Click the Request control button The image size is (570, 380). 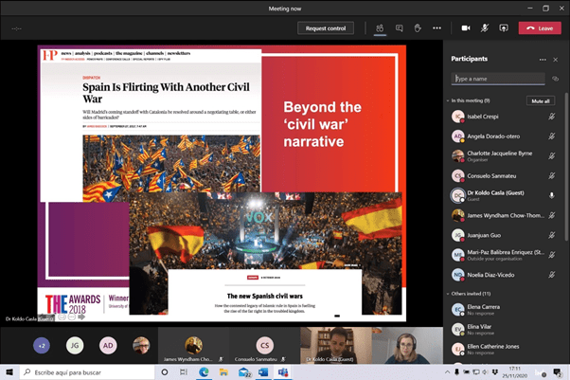pyautogui.click(x=327, y=28)
